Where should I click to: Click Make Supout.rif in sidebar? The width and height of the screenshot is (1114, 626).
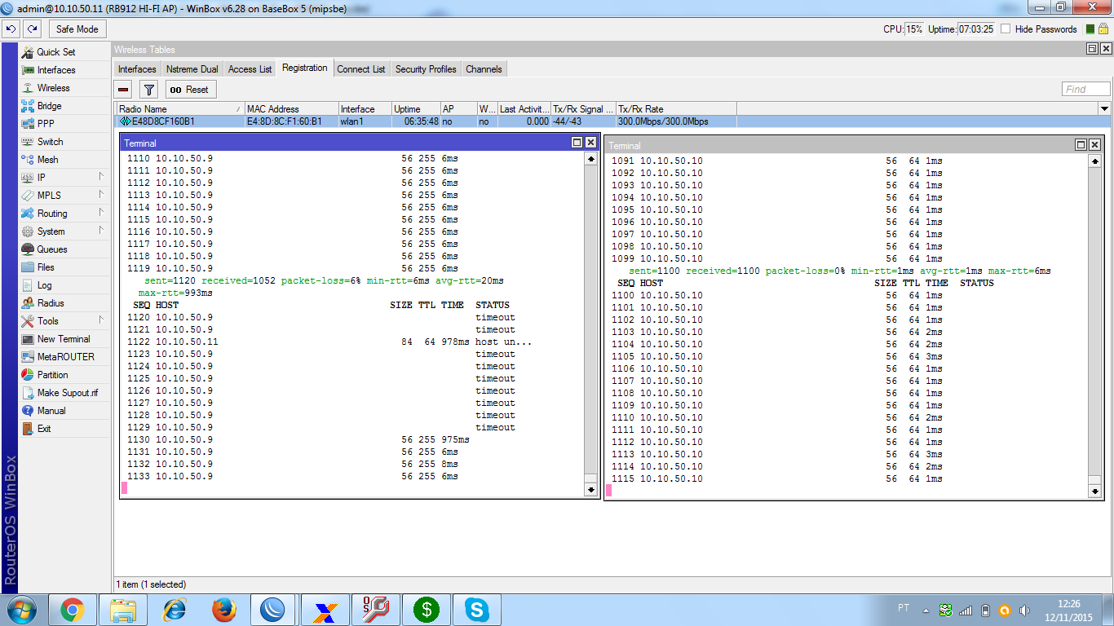tap(64, 392)
